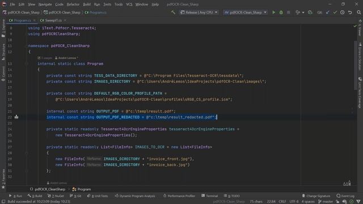Open the Release | Any CPU configuration dropdown

tap(199, 12)
